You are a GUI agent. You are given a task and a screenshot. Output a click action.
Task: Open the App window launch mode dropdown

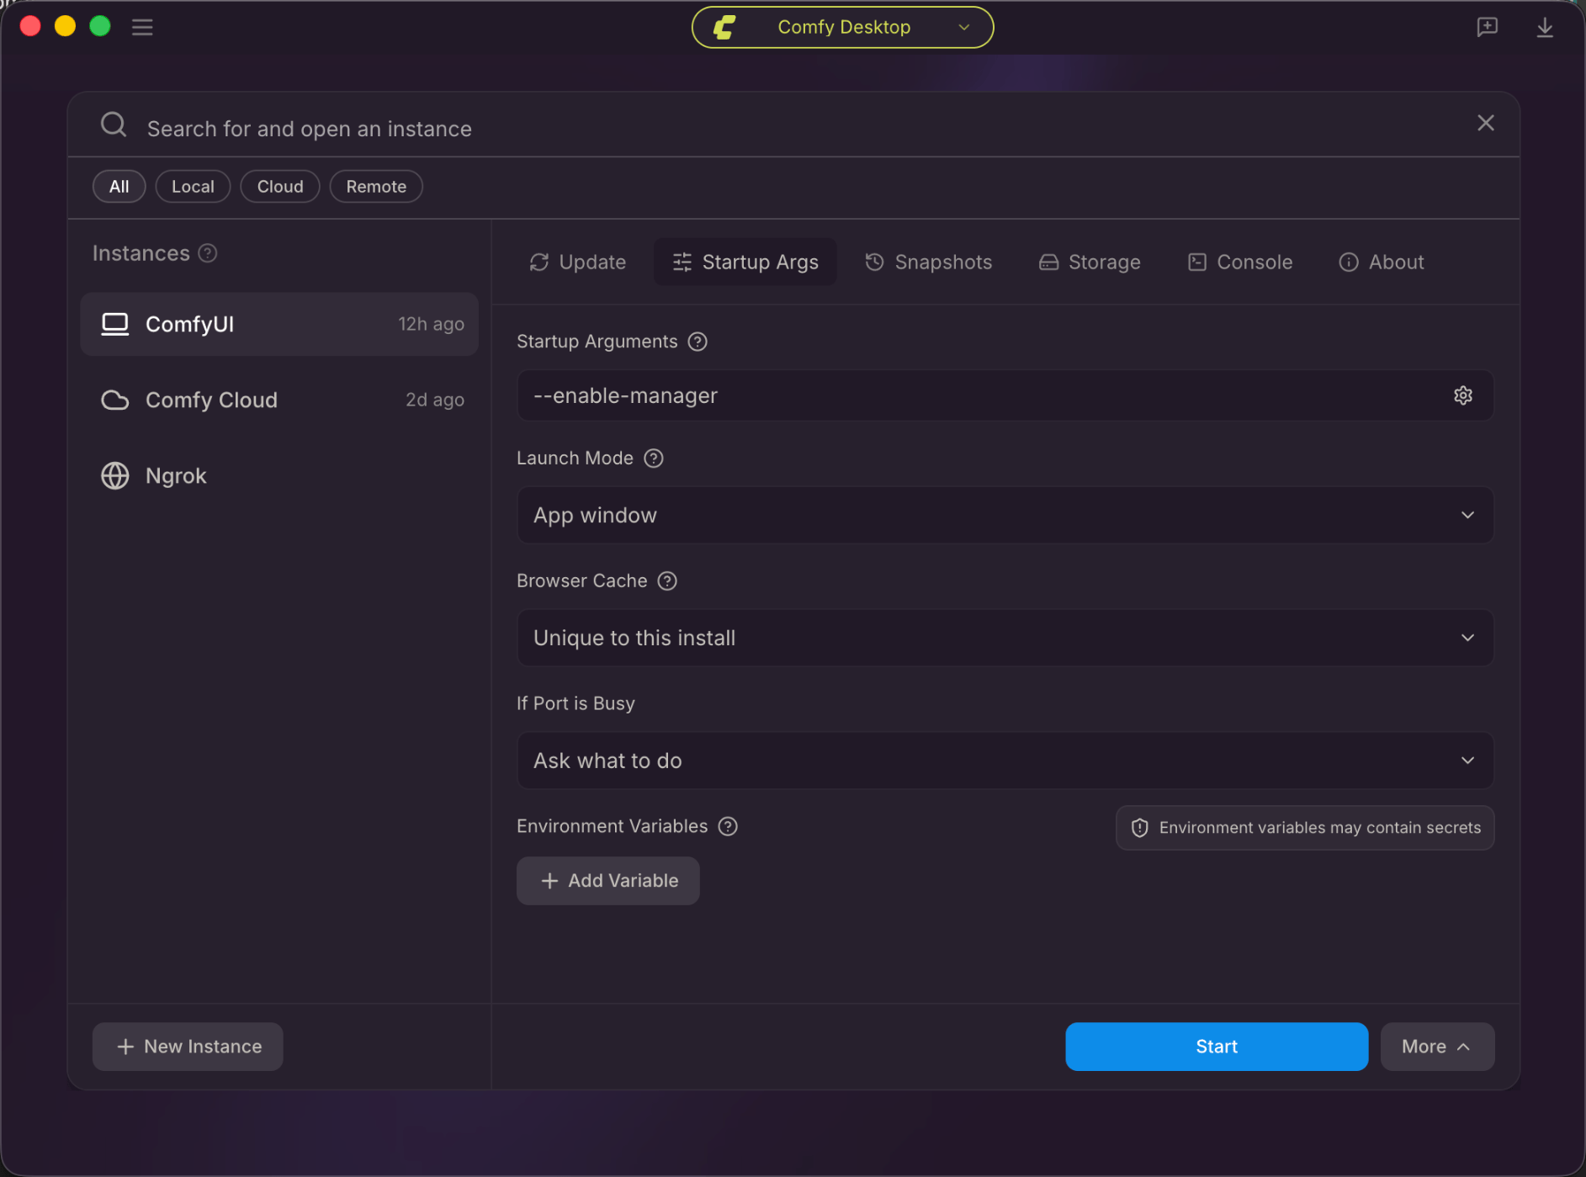pos(1005,515)
